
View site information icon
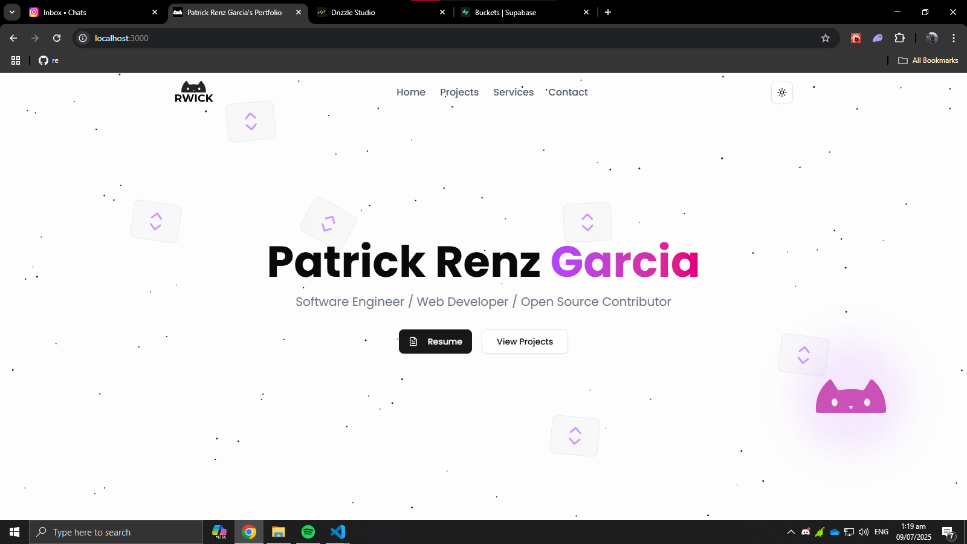(x=83, y=38)
